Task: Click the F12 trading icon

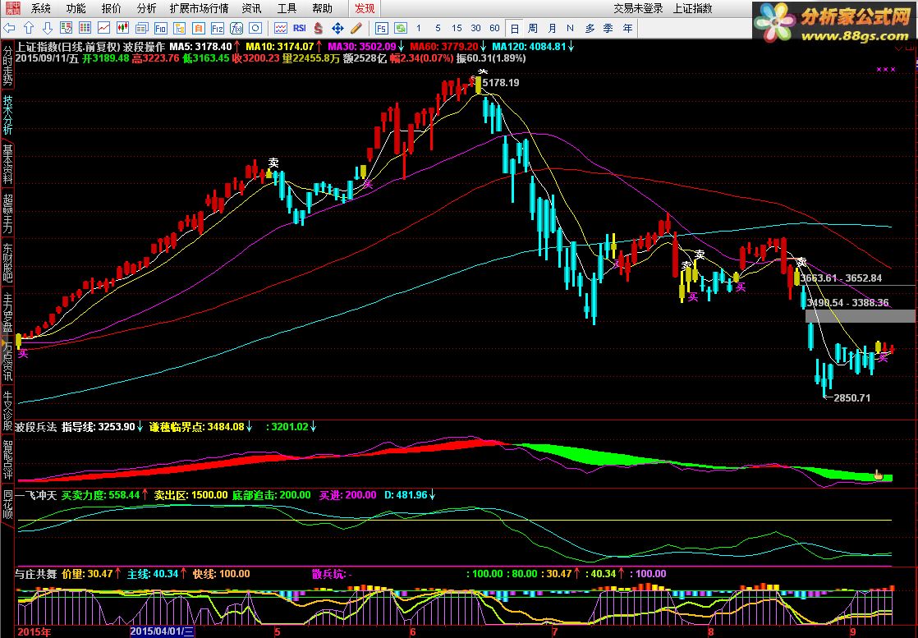Action: click(218, 28)
